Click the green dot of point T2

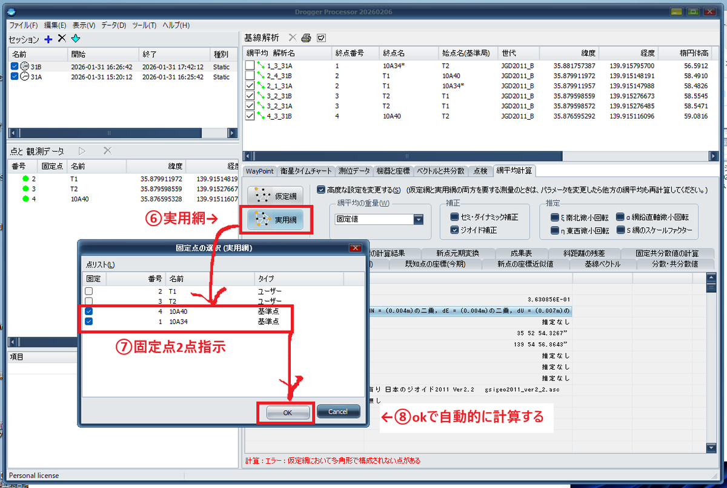tap(25, 189)
